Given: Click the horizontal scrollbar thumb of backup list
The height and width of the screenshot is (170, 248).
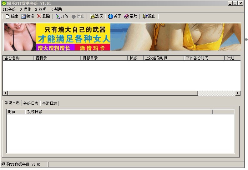Looking at the screenshot, I should (x=103, y=93).
